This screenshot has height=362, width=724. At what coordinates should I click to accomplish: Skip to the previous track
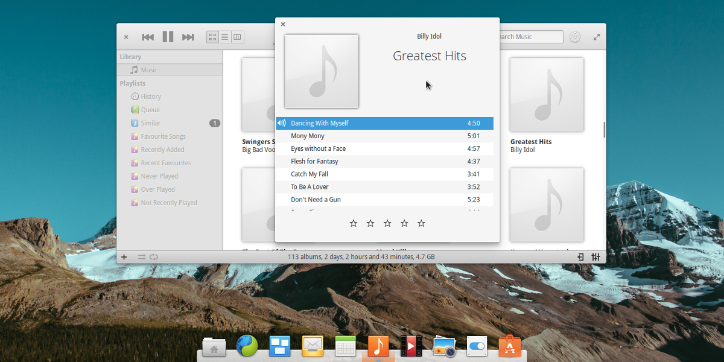(x=148, y=37)
